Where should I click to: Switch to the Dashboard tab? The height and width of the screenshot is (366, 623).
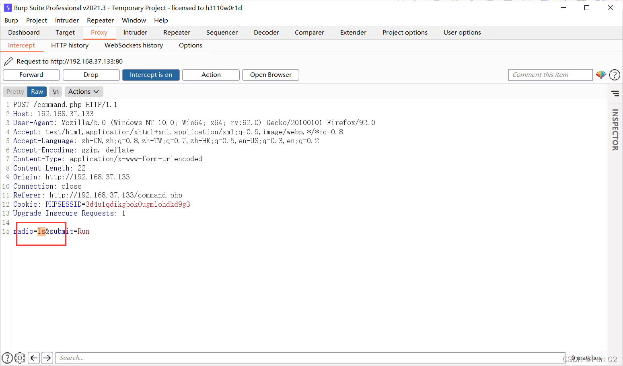tap(24, 33)
